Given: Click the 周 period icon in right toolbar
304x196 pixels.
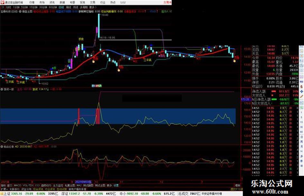Looking at the screenshot, I should 301,142.
